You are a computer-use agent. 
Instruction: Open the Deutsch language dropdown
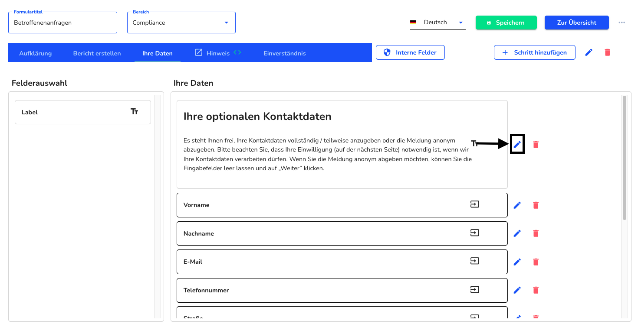click(438, 23)
